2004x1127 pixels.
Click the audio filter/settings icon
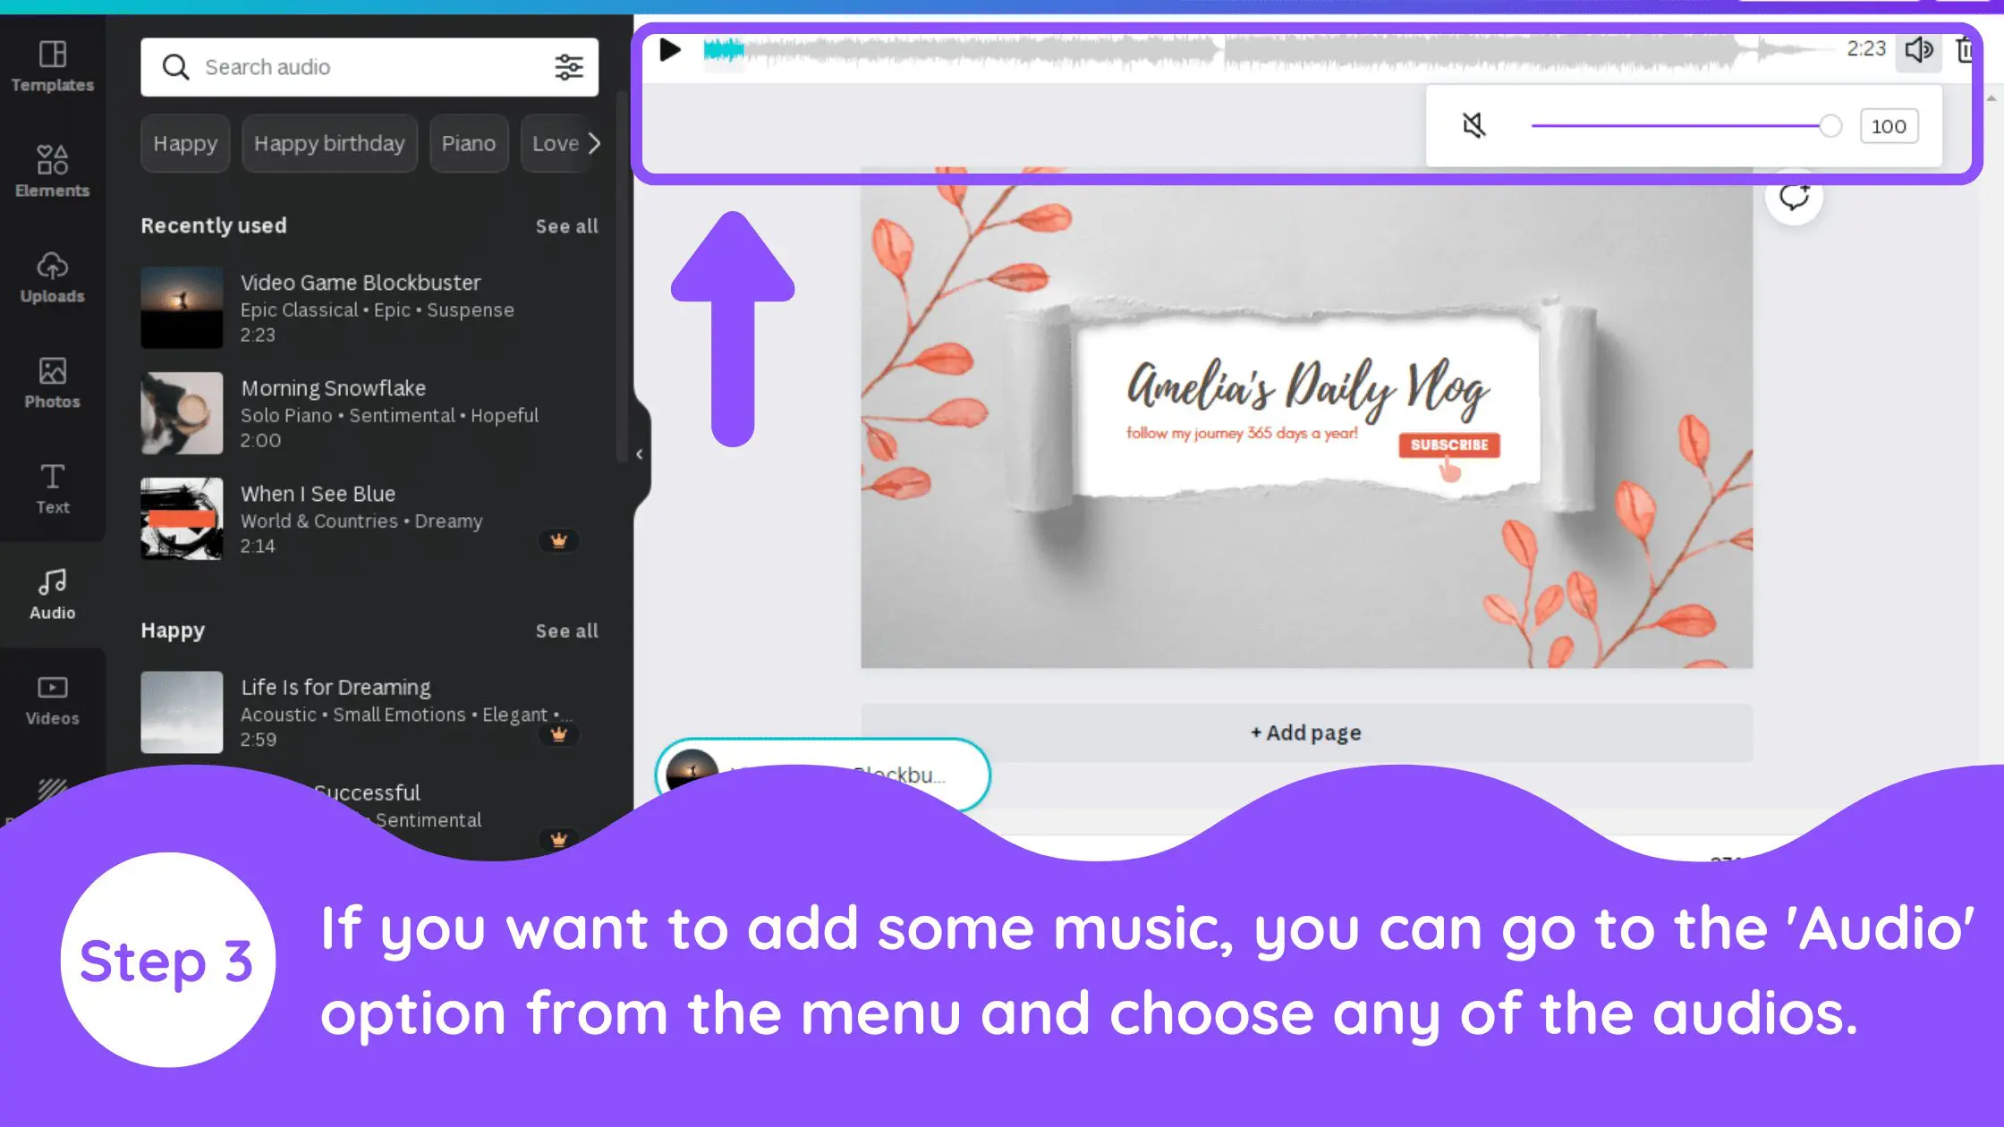(568, 66)
